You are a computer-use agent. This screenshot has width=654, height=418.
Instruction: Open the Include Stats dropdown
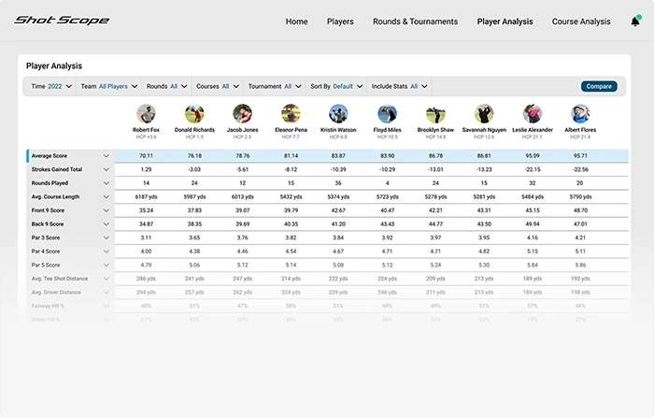click(399, 86)
